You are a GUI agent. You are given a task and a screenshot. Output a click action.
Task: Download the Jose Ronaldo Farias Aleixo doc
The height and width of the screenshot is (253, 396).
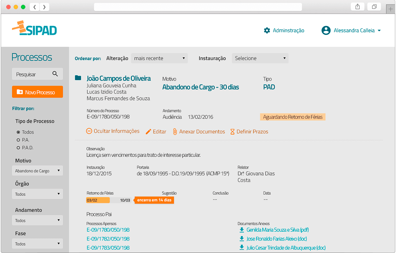click(242, 239)
